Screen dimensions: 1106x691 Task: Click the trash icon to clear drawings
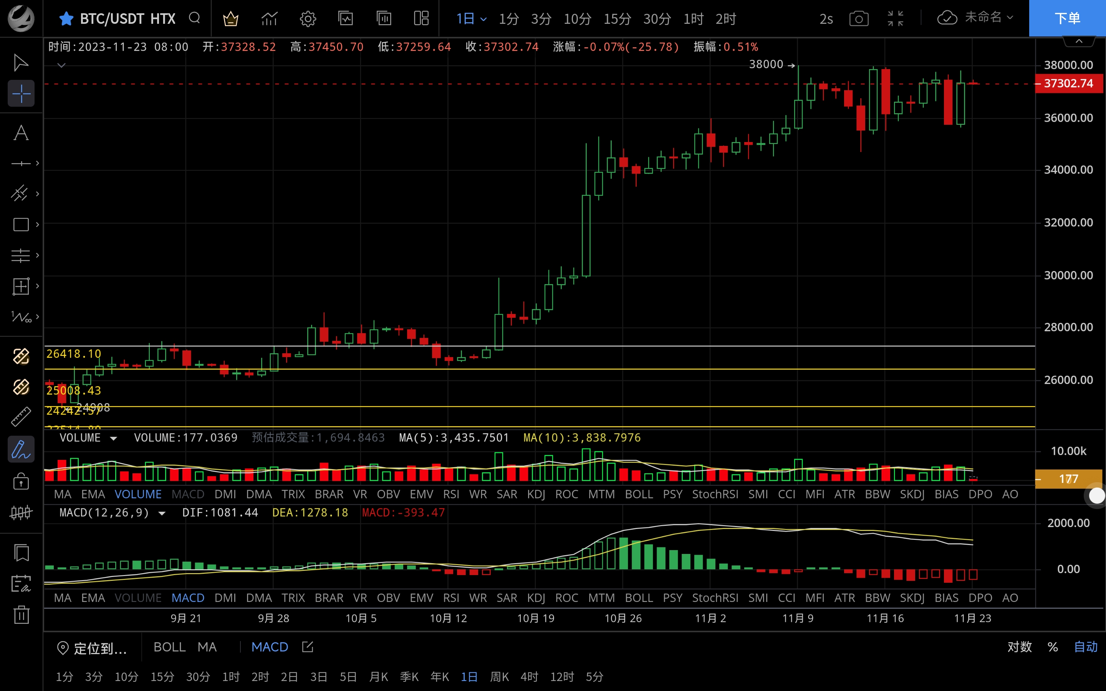coord(21,615)
